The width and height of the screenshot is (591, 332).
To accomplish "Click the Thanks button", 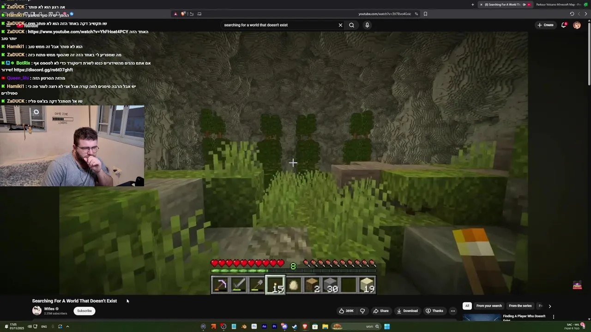I will [x=434, y=311].
